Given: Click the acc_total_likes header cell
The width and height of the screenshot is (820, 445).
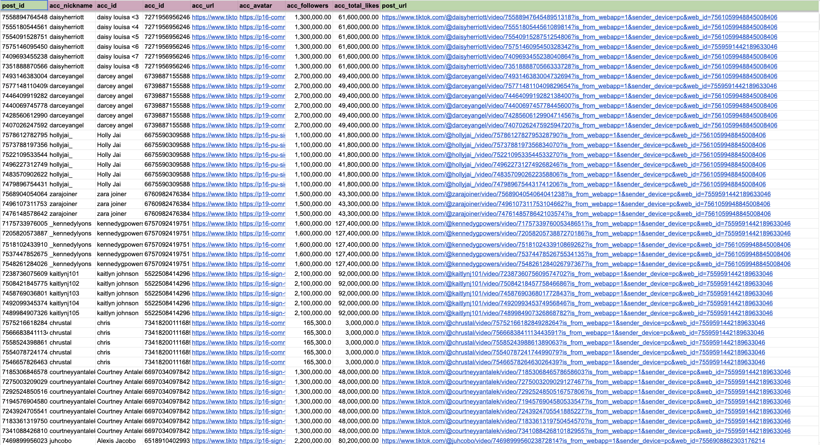Looking at the screenshot, I should click(x=356, y=6).
